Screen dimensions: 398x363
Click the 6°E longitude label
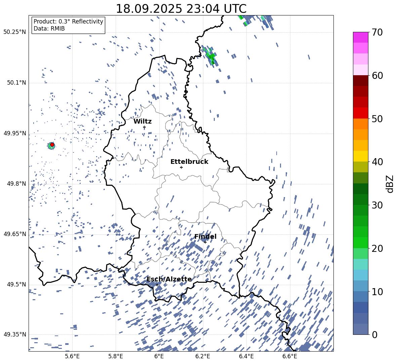[159, 356]
